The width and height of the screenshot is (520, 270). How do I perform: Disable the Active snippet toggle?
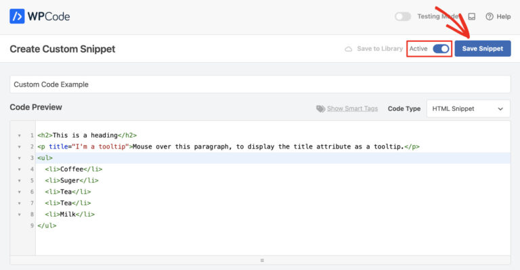pos(441,49)
